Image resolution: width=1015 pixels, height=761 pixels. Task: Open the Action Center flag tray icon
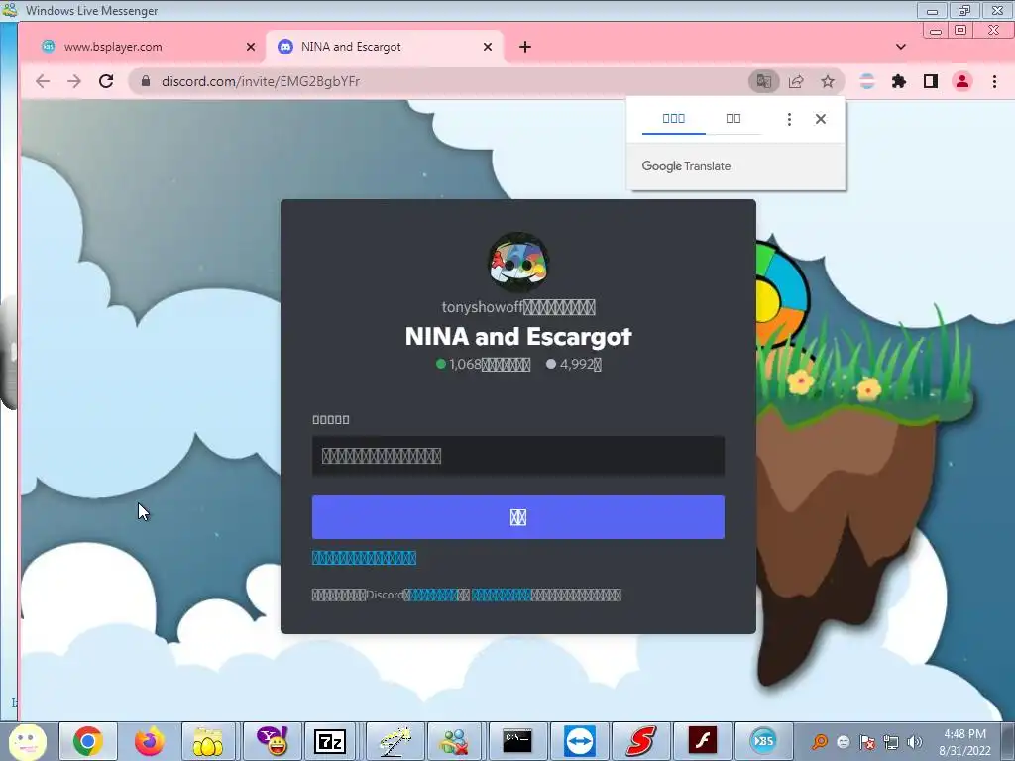(x=867, y=742)
